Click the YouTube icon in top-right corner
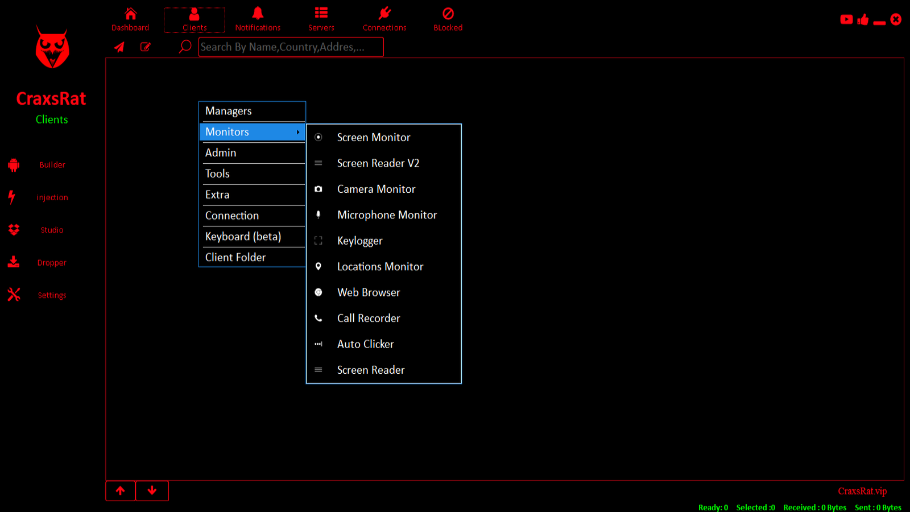 [846, 19]
